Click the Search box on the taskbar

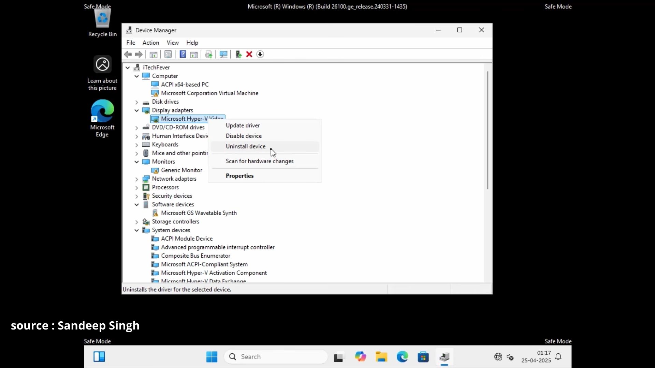(x=276, y=357)
